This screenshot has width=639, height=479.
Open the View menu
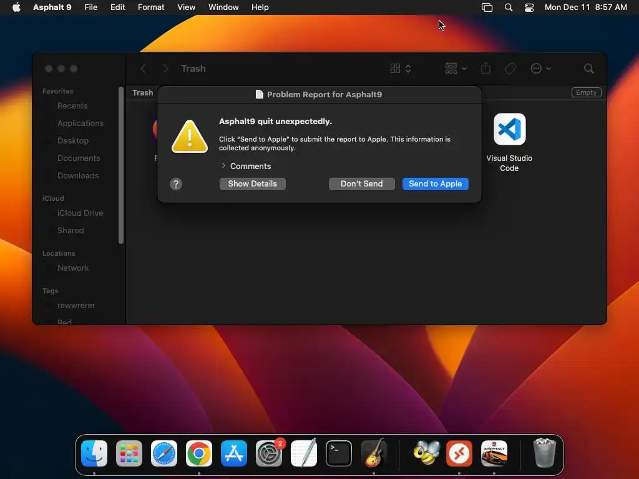(x=186, y=7)
